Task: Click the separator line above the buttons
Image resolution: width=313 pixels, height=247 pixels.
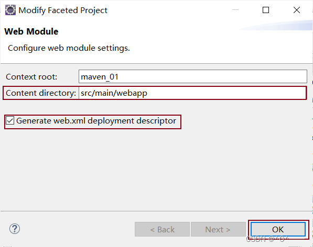Action: point(156,211)
